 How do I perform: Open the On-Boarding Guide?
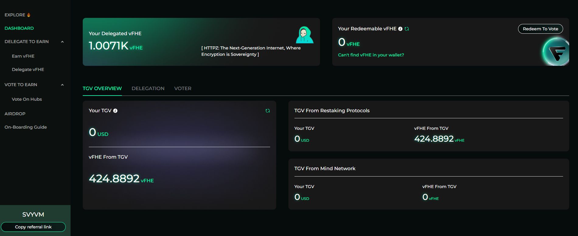tap(26, 127)
